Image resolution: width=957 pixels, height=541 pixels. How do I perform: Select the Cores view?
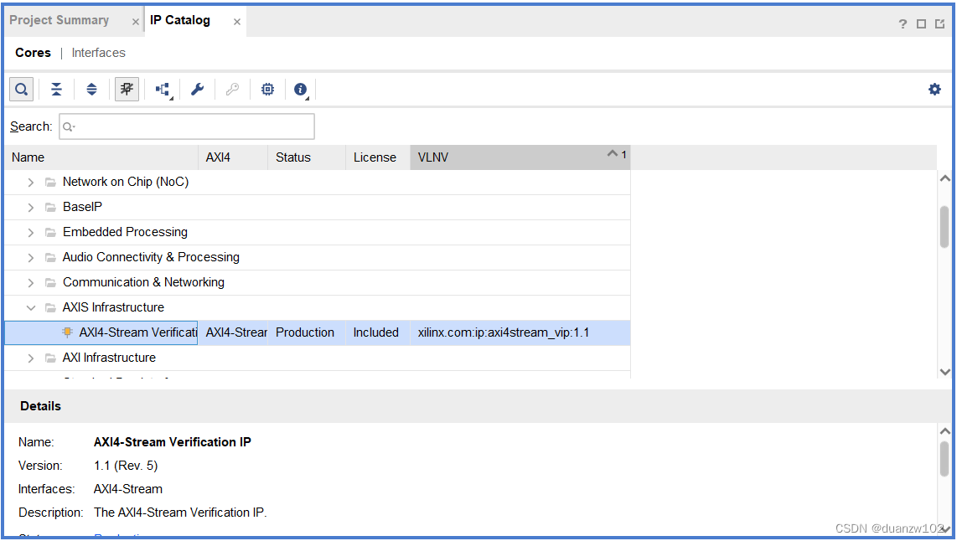click(x=33, y=53)
